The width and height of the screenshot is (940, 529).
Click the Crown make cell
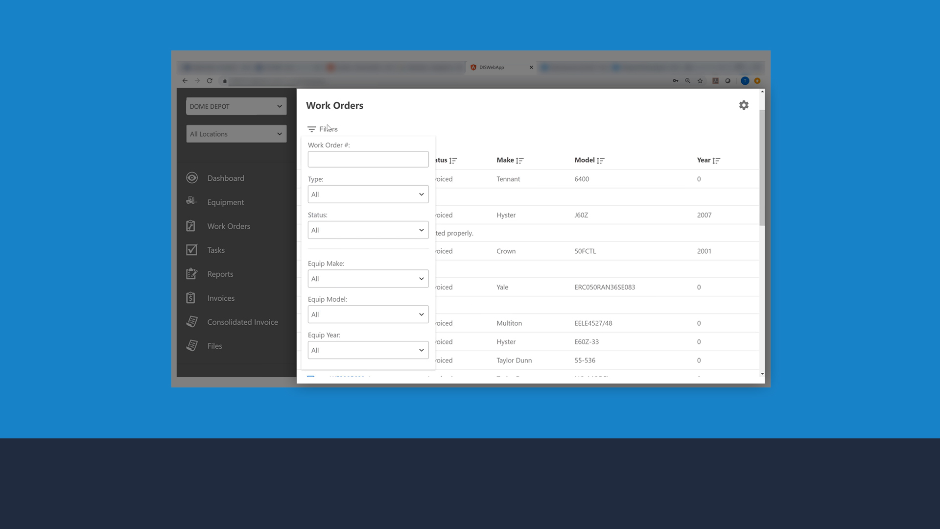click(506, 251)
